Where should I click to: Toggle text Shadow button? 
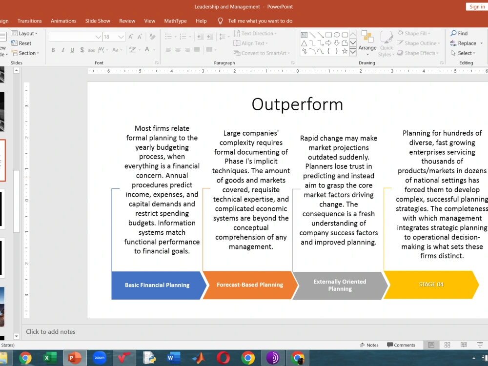click(x=82, y=50)
